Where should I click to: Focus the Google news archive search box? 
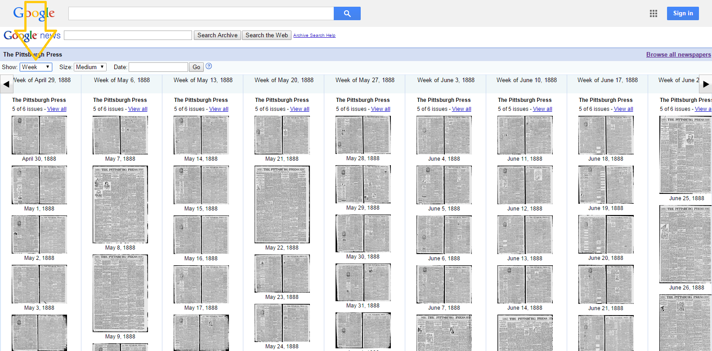click(x=128, y=35)
